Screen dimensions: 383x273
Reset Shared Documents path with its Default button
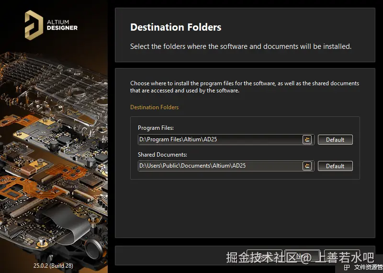coord(335,166)
